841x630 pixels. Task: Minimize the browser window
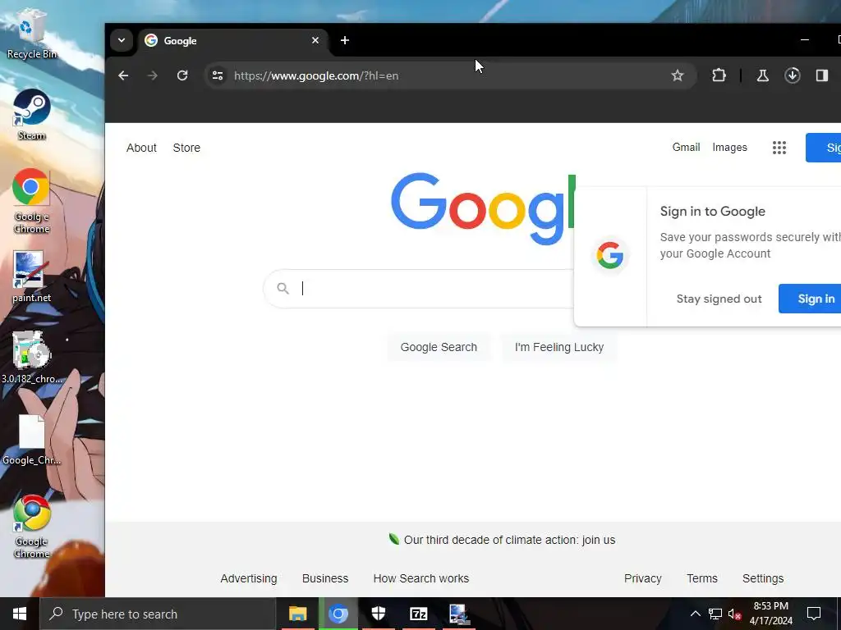pyautogui.click(x=805, y=40)
